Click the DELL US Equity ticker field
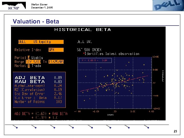Screen dimensions: 184x138 [x=41, y=42]
